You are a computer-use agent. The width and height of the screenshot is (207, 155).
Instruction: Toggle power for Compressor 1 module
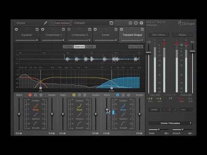pos(43,29)
